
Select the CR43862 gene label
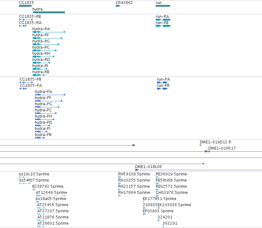click(x=124, y=3)
